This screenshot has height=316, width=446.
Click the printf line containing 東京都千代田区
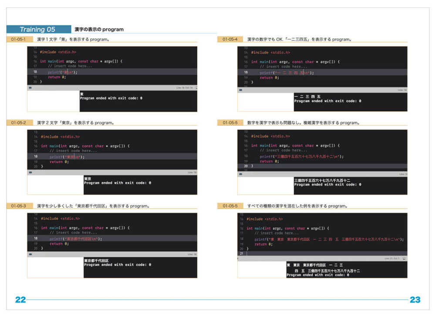pyautogui.click(x=76, y=239)
